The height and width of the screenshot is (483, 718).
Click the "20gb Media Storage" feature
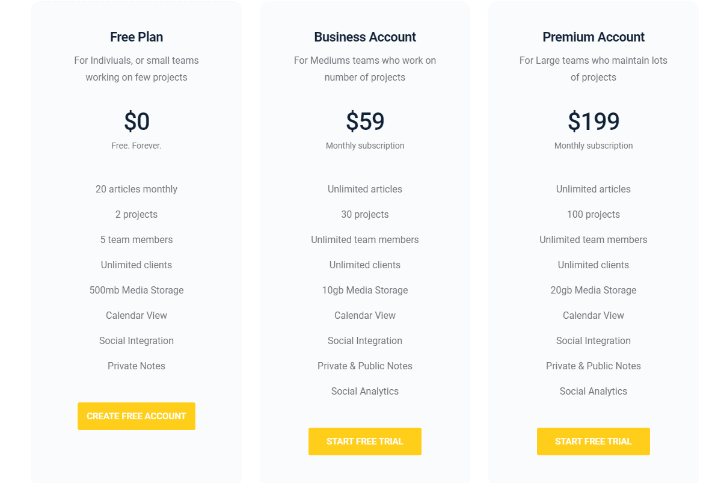[594, 291]
